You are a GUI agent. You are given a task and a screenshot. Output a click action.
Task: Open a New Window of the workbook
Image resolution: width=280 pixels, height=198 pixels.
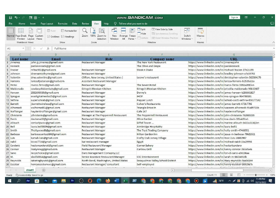pos(114,33)
